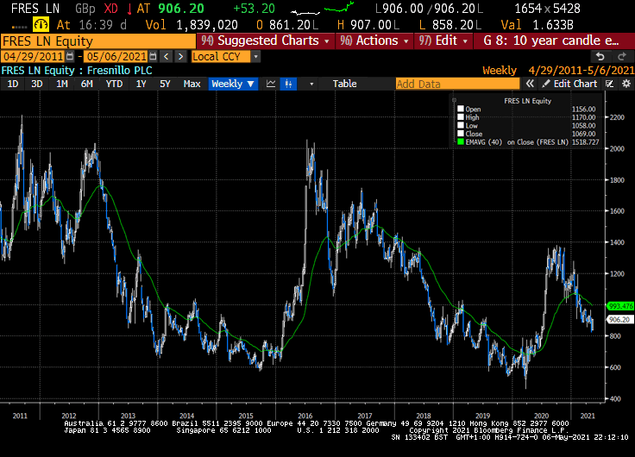Open chart settings gear icon
Viewport: 635px width, 457px height.
pos(626,84)
